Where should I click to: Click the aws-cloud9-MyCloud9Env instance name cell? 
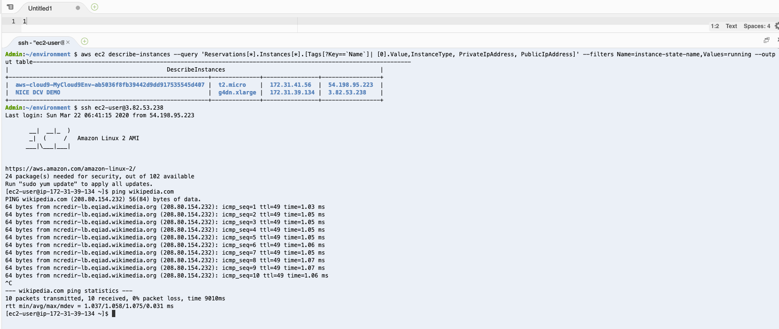pos(110,85)
